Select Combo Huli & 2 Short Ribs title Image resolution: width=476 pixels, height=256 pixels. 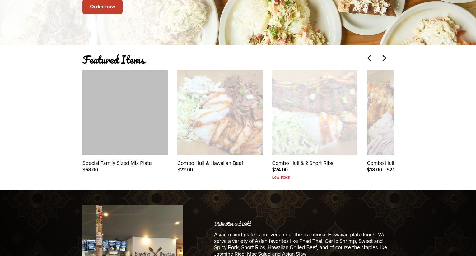pos(303,163)
